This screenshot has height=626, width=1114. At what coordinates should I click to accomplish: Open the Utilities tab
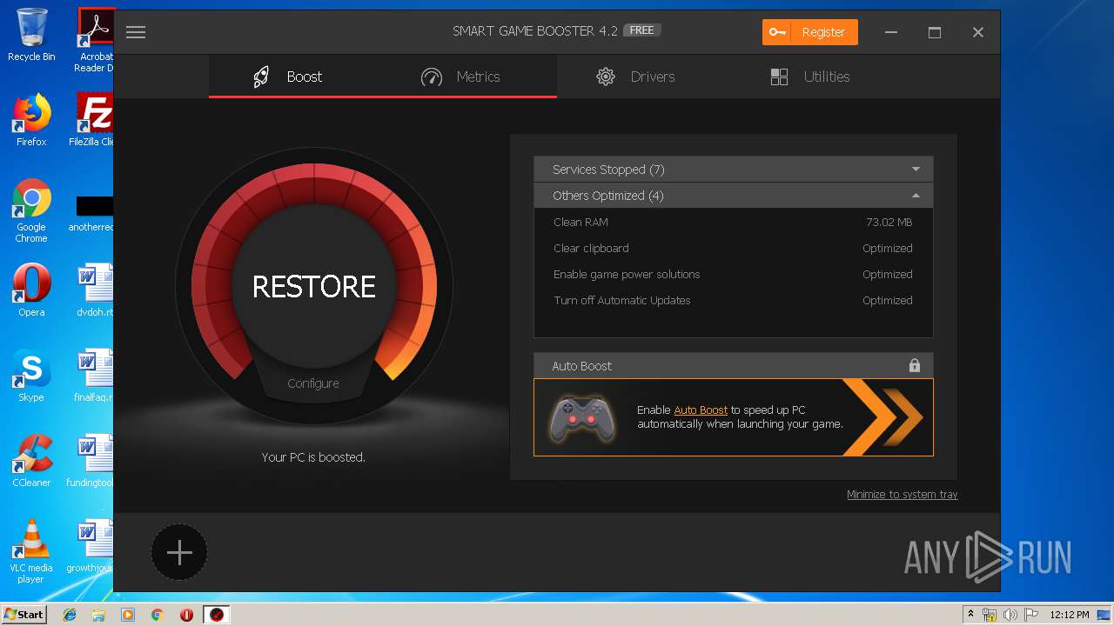coord(818,77)
